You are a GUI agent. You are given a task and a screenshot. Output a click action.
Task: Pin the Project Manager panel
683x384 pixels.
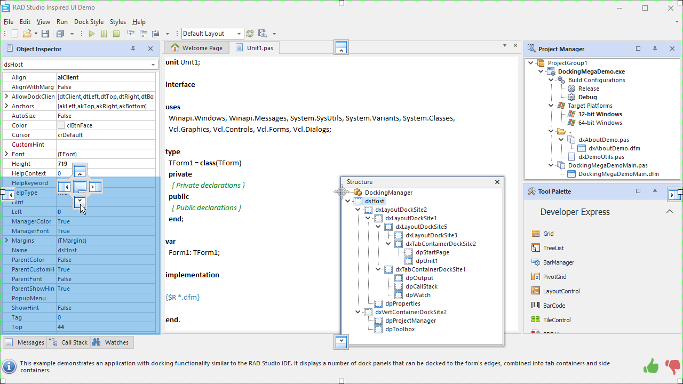point(655,49)
